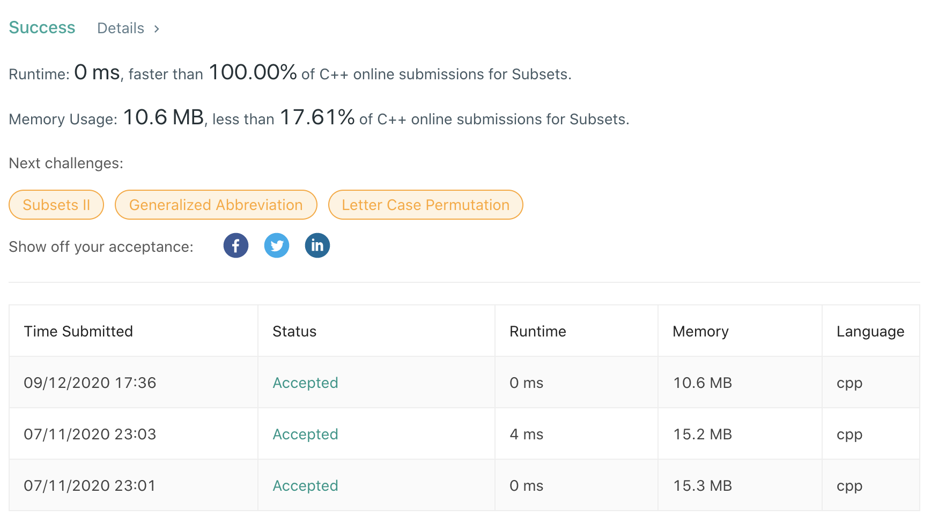Select the submission row with 4 ms runtime
931x524 pixels.
(526, 434)
